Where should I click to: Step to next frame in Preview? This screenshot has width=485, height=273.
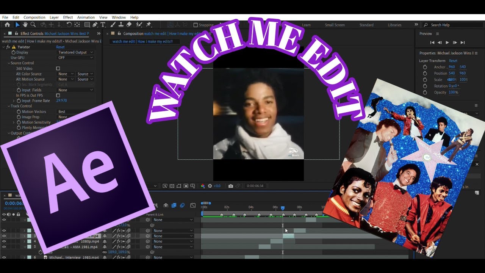tap(455, 43)
